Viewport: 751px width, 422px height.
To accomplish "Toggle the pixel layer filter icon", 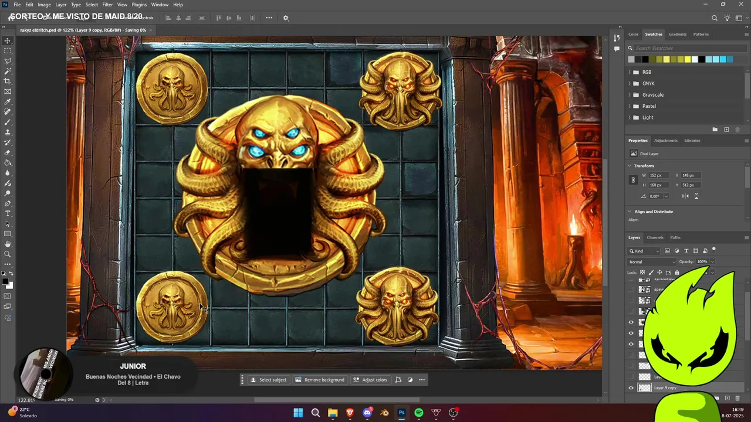I will [667, 251].
